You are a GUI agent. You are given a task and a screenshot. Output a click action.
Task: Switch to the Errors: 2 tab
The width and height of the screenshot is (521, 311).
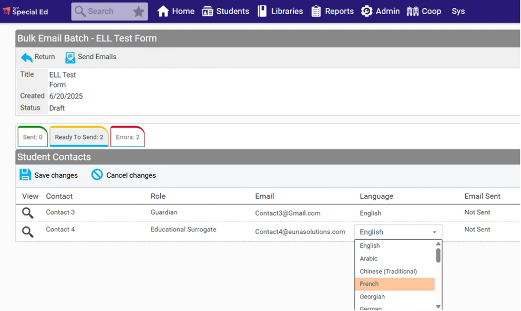coord(128,136)
